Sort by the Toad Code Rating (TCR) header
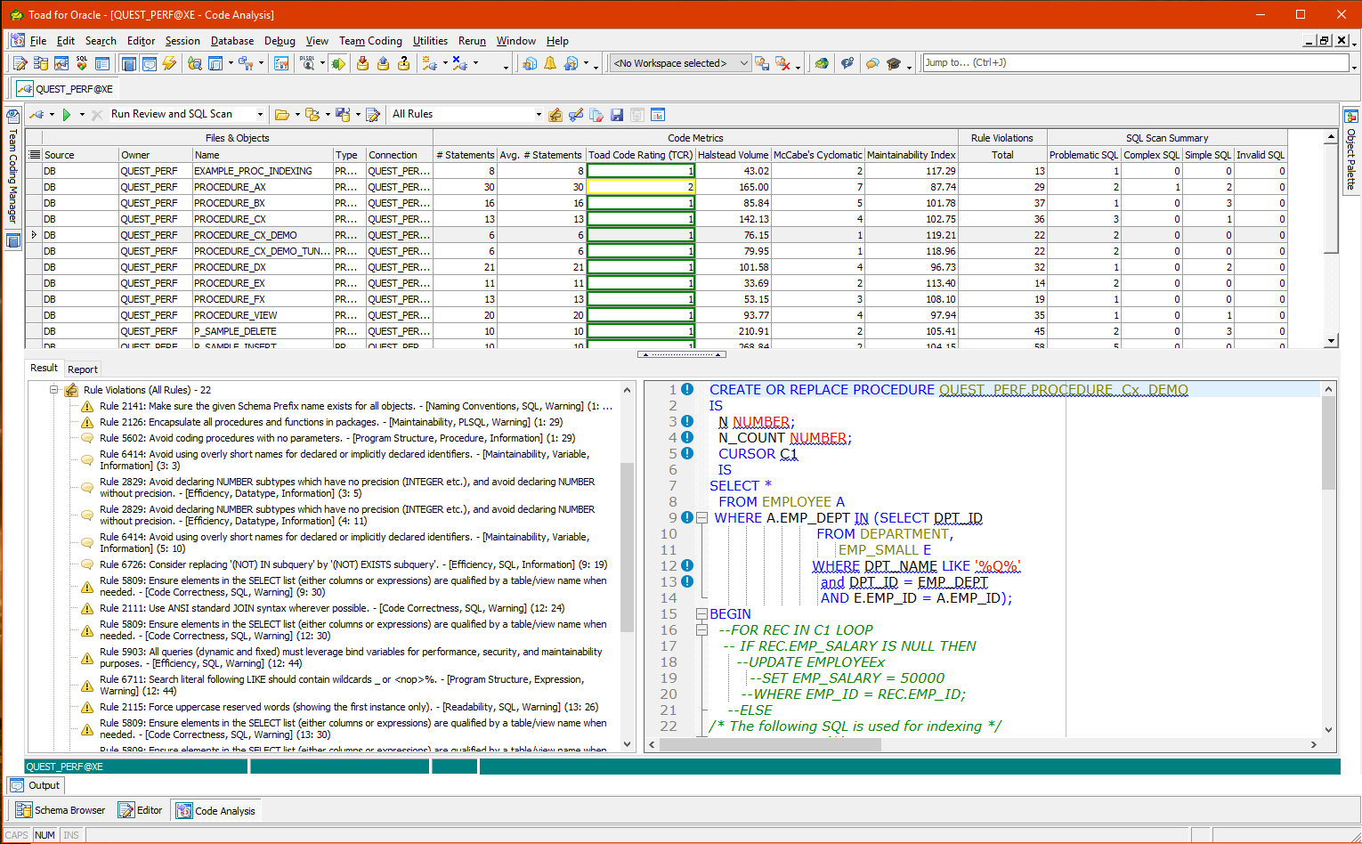1362x844 pixels. coord(640,155)
